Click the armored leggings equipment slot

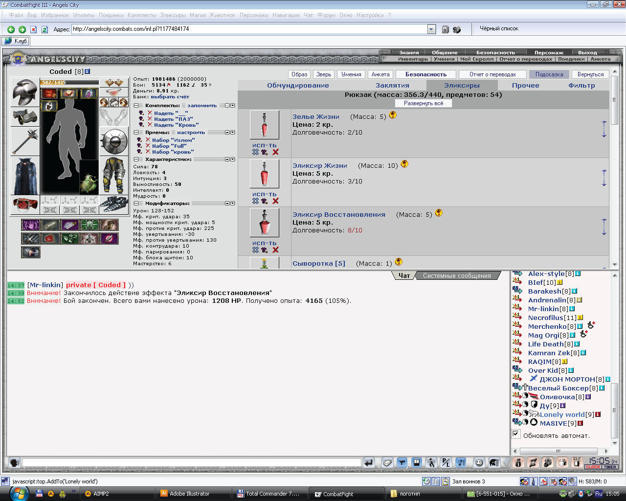pyautogui.click(x=113, y=176)
